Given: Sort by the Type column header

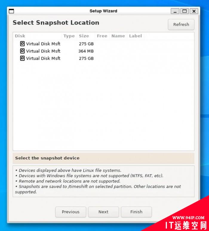Looking at the screenshot, I should (x=69, y=36).
